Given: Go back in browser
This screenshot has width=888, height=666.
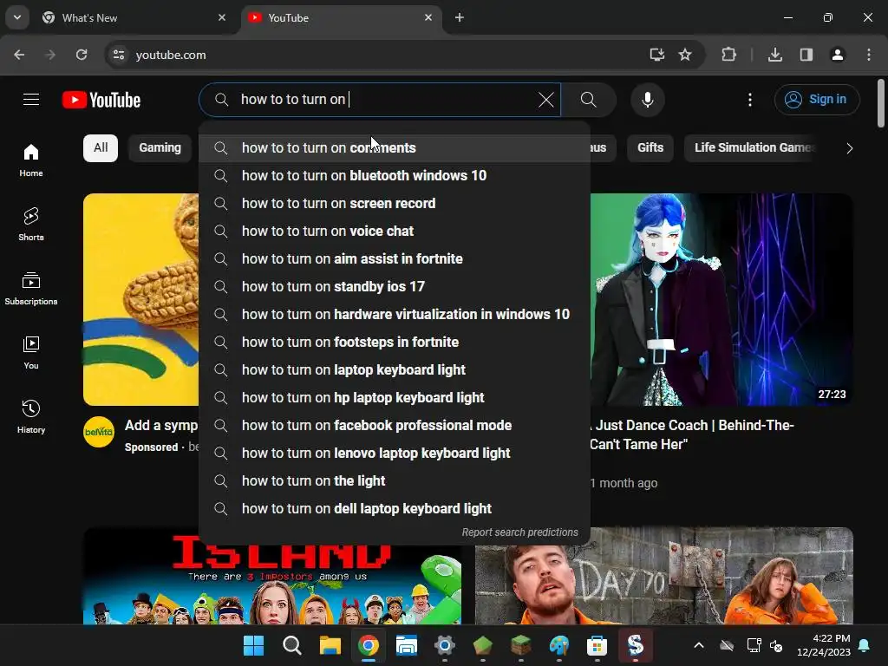Looking at the screenshot, I should point(19,55).
